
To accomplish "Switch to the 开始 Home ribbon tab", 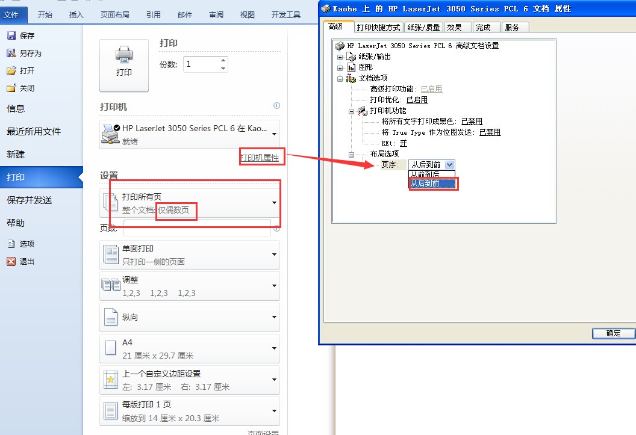I will click(45, 14).
